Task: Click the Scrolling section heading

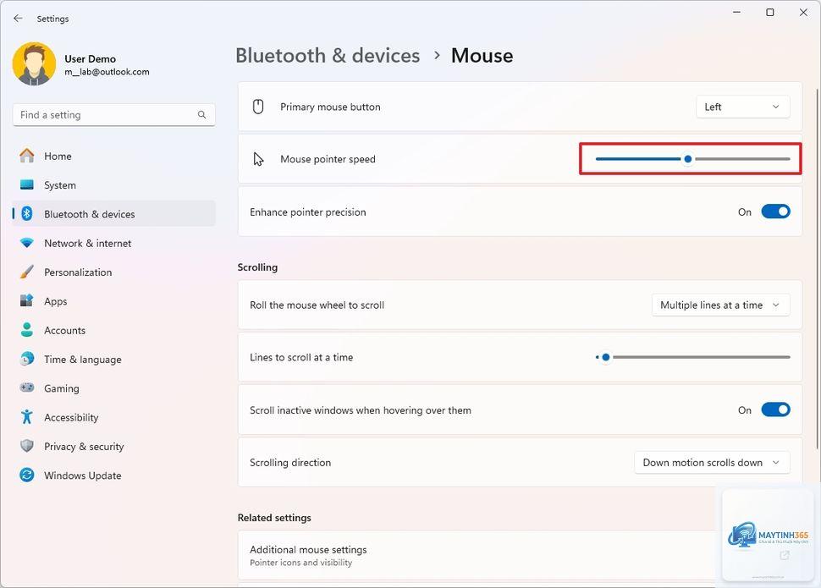Action: click(x=257, y=267)
